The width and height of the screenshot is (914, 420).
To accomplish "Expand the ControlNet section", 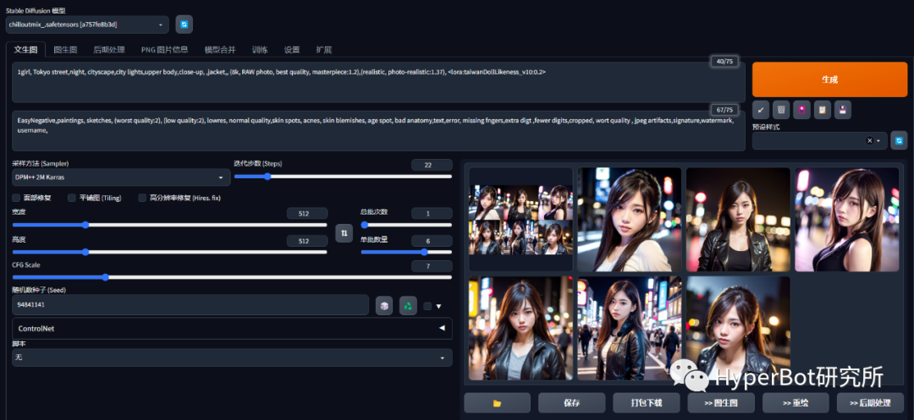I will [232, 328].
